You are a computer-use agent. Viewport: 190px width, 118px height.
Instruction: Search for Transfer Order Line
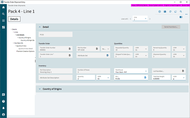[70, 55]
